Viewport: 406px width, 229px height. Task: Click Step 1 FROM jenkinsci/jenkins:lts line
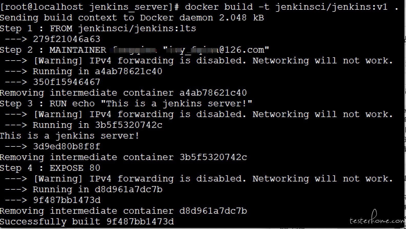(x=98, y=28)
